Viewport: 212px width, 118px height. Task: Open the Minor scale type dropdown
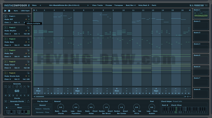20,108
